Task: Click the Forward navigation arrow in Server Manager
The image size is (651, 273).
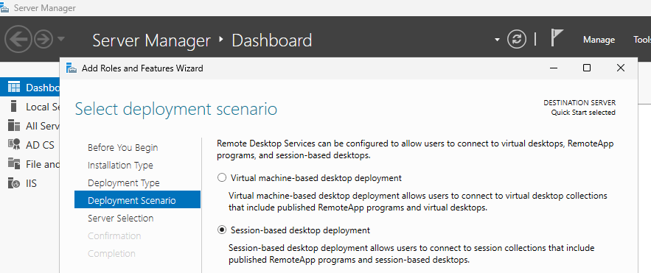Action: 43,39
